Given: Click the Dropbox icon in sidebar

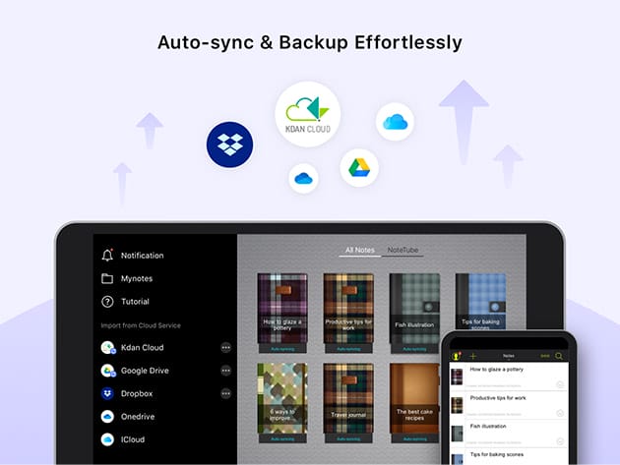Looking at the screenshot, I should tap(107, 393).
